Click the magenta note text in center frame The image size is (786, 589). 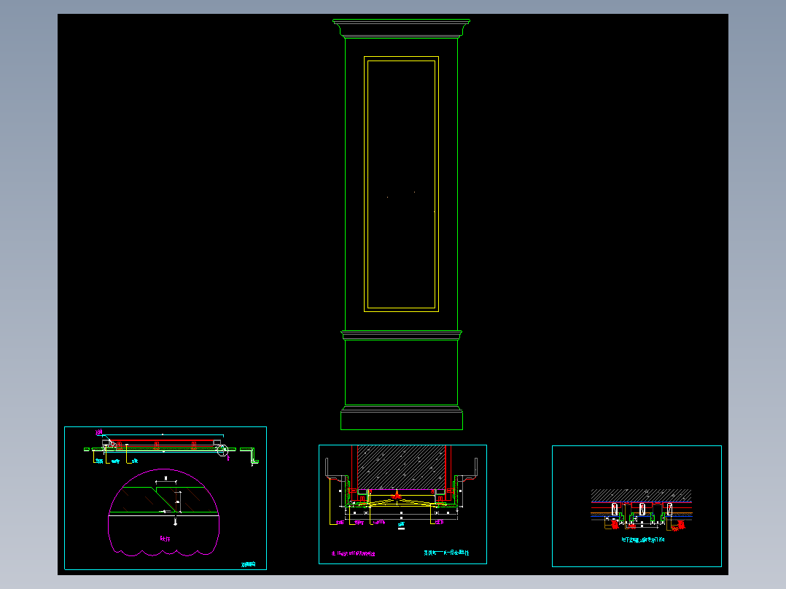[353, 553]
